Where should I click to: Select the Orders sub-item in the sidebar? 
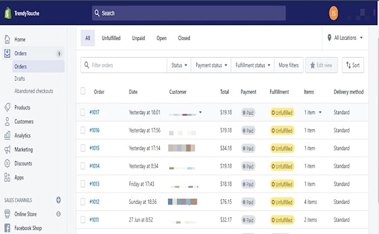point(38,66)
